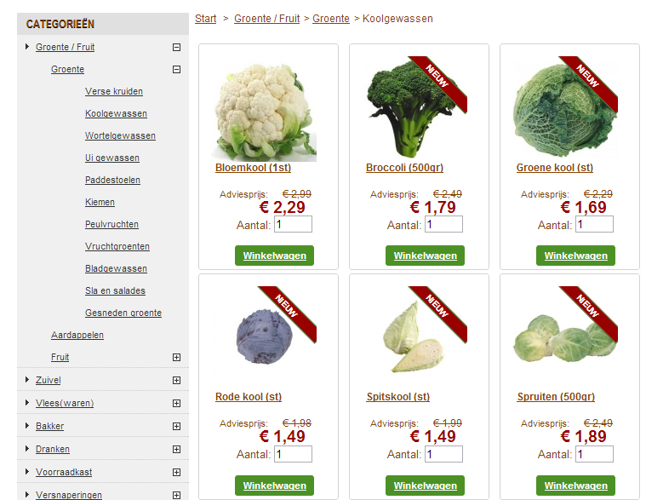Open the Bloemkool product image
Screen dimensions: 646x500
click(264, 112)
